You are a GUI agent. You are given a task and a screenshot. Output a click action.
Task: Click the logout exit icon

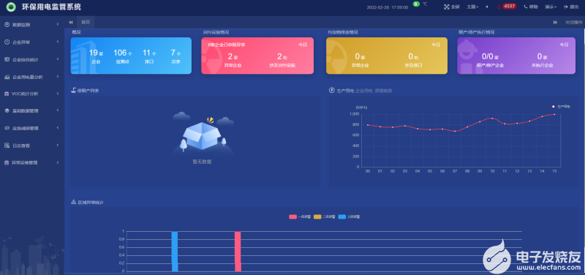(565, 7)
